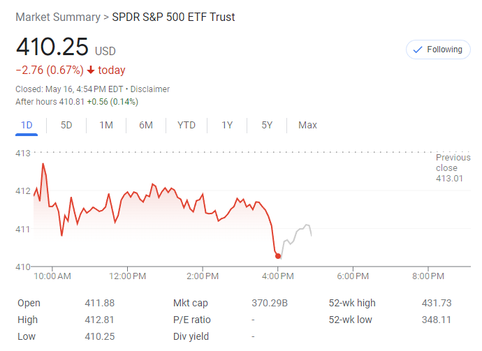Show the Max chart range
Image resolution: width=482 pixels, height=351 pixels.
click(x=307, y=125)
